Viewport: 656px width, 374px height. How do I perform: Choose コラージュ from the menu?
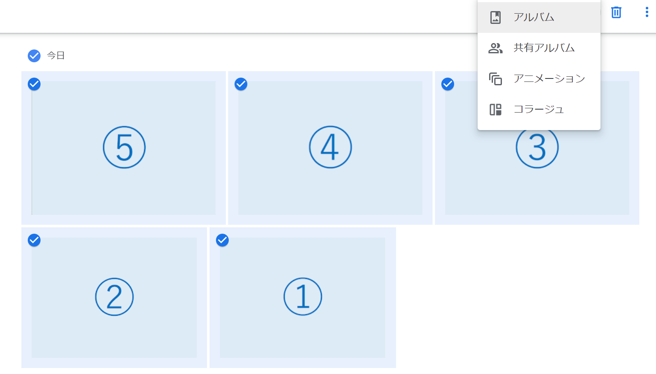tap(539, 110)
